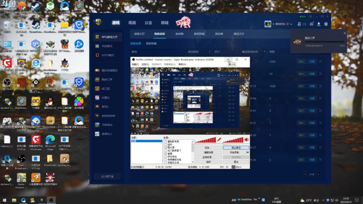Open the dropdown arrow beside 开始录制 in OBS
Screen dimensions: 363x204
click(247, 152)
